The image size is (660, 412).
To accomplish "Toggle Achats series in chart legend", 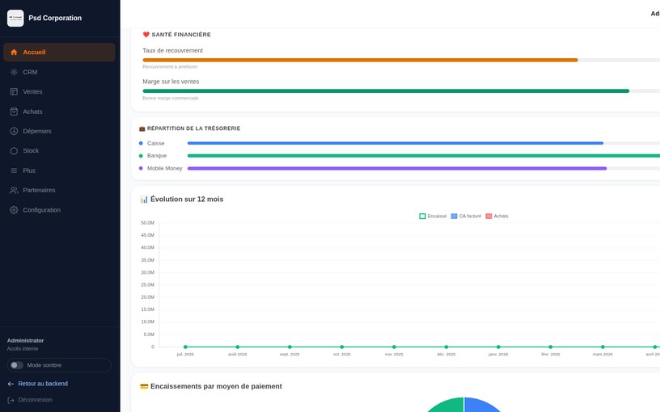I will 497,216.
